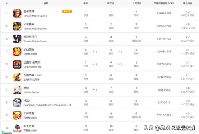Click the 应用 column header

click(x=46, y=3)
